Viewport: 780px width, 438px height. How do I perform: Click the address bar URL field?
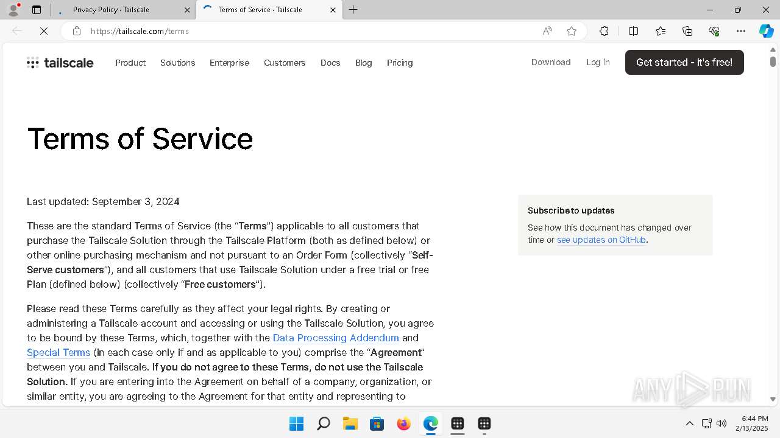(x=311, y=31)
